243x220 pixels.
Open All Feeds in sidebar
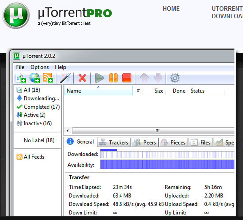coord(31,157)
